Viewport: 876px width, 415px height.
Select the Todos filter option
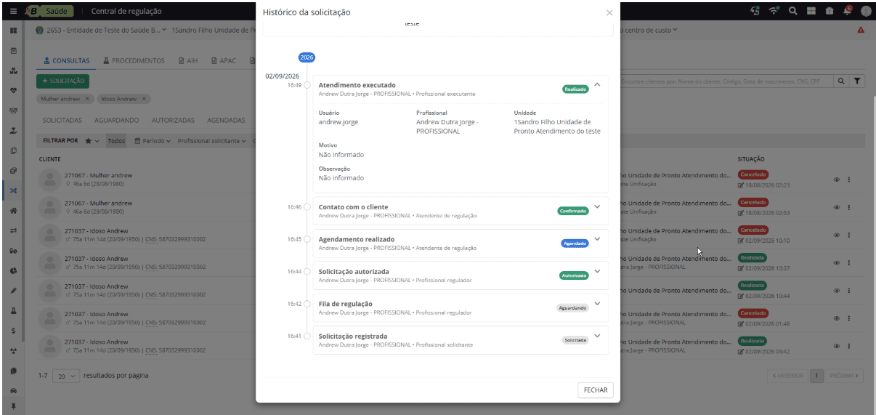pos(116,141)
